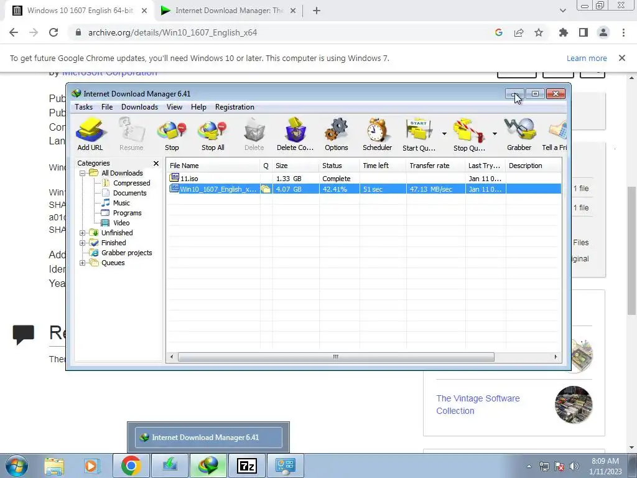Click the Chrome taskbar icon
The image size is (637, 478).
point(131,466)
